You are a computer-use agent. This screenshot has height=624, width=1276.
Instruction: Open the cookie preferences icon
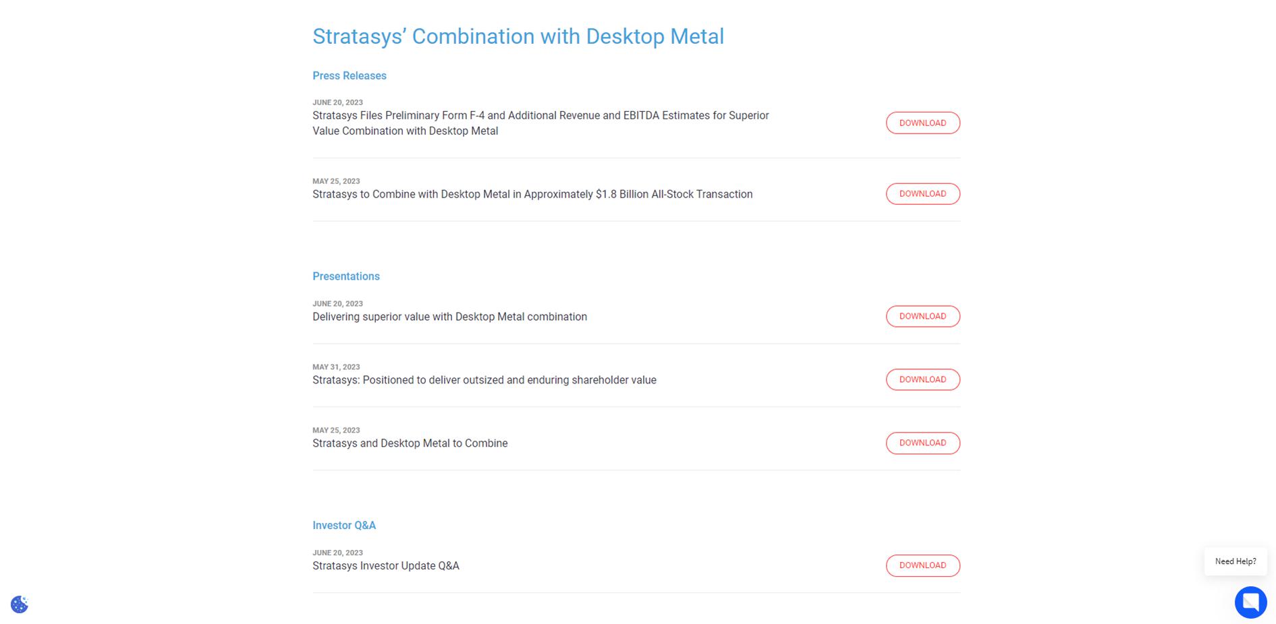click(x=20, y=604)
